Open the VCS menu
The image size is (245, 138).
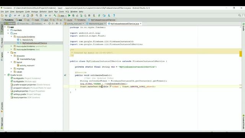coord(67,11)
